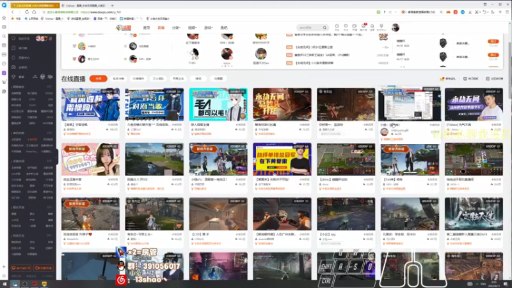The width and height of the screenshot is (512, 288).
Task: Click the top orange 预订 reserve button
Action: tap(493, 42)
